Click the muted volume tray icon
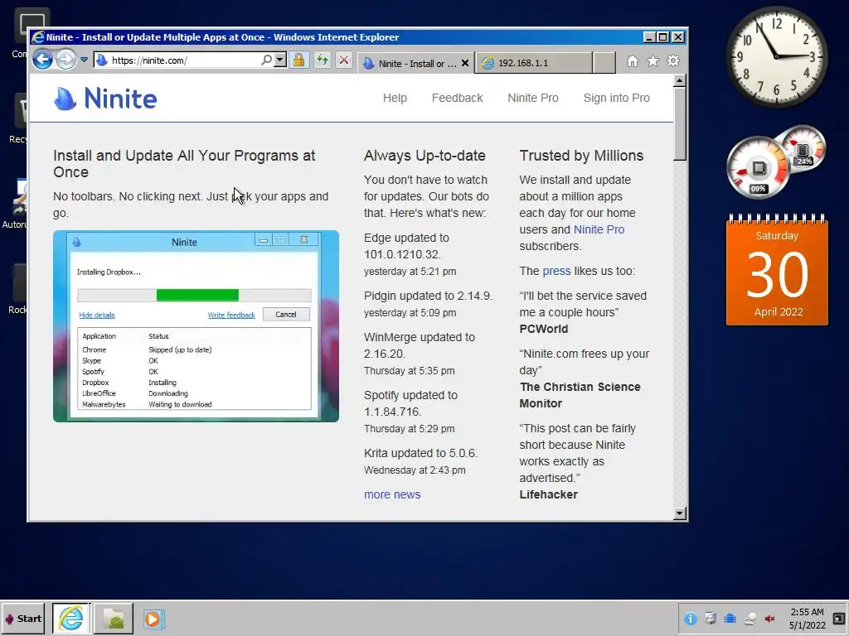 click(x=769, y=619)
